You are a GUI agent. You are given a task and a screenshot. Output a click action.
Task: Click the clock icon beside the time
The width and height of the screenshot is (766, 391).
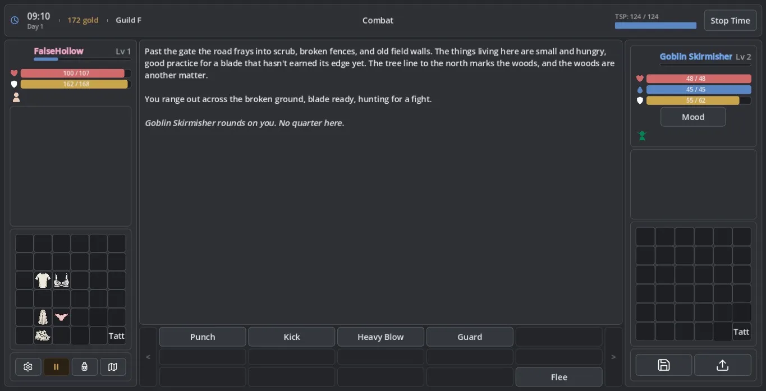15,20
